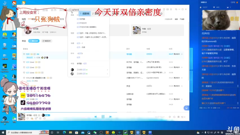Image resolution: width=240 pixels, height=135 pixels.
Task: Open File Explorer from taskbar
Action: (x=70, y=132)
